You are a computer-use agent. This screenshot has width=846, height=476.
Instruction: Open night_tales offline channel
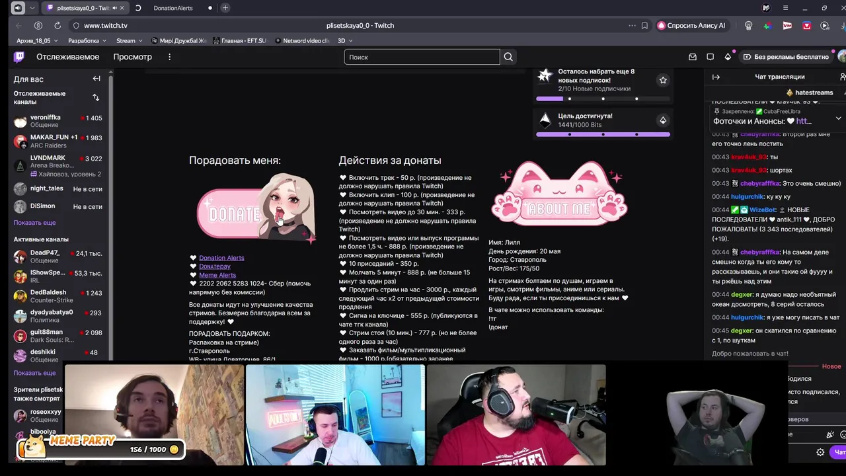[58, 188]
